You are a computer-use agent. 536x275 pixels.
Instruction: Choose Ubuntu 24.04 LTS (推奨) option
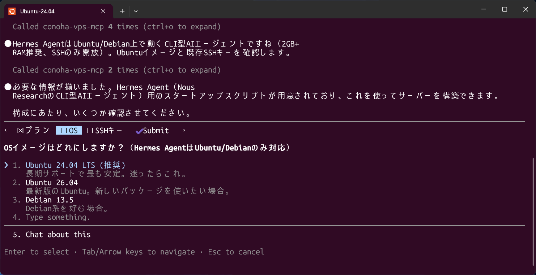76,165
